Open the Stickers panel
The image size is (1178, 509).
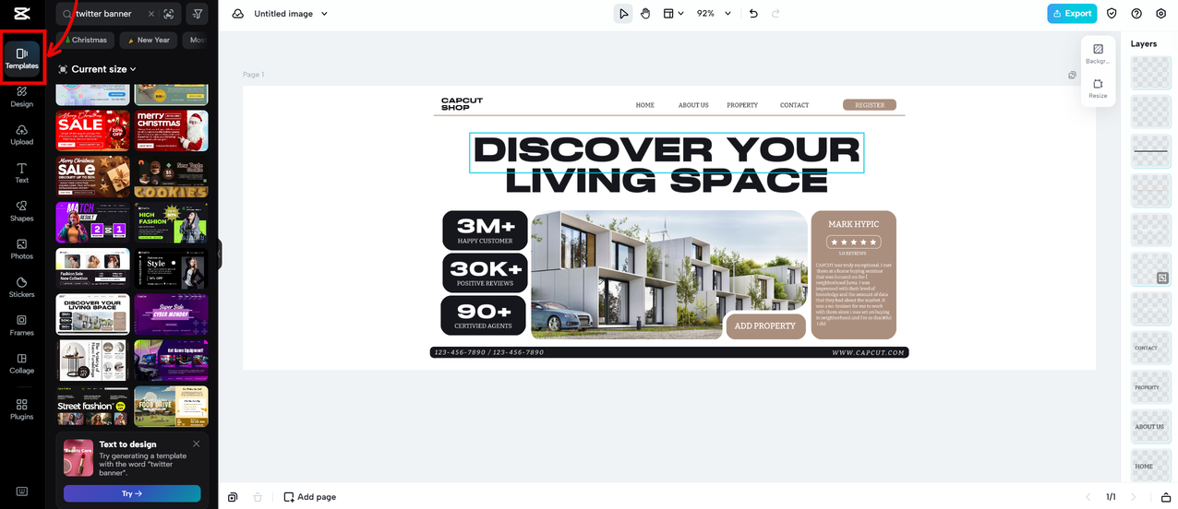[22, 288]
